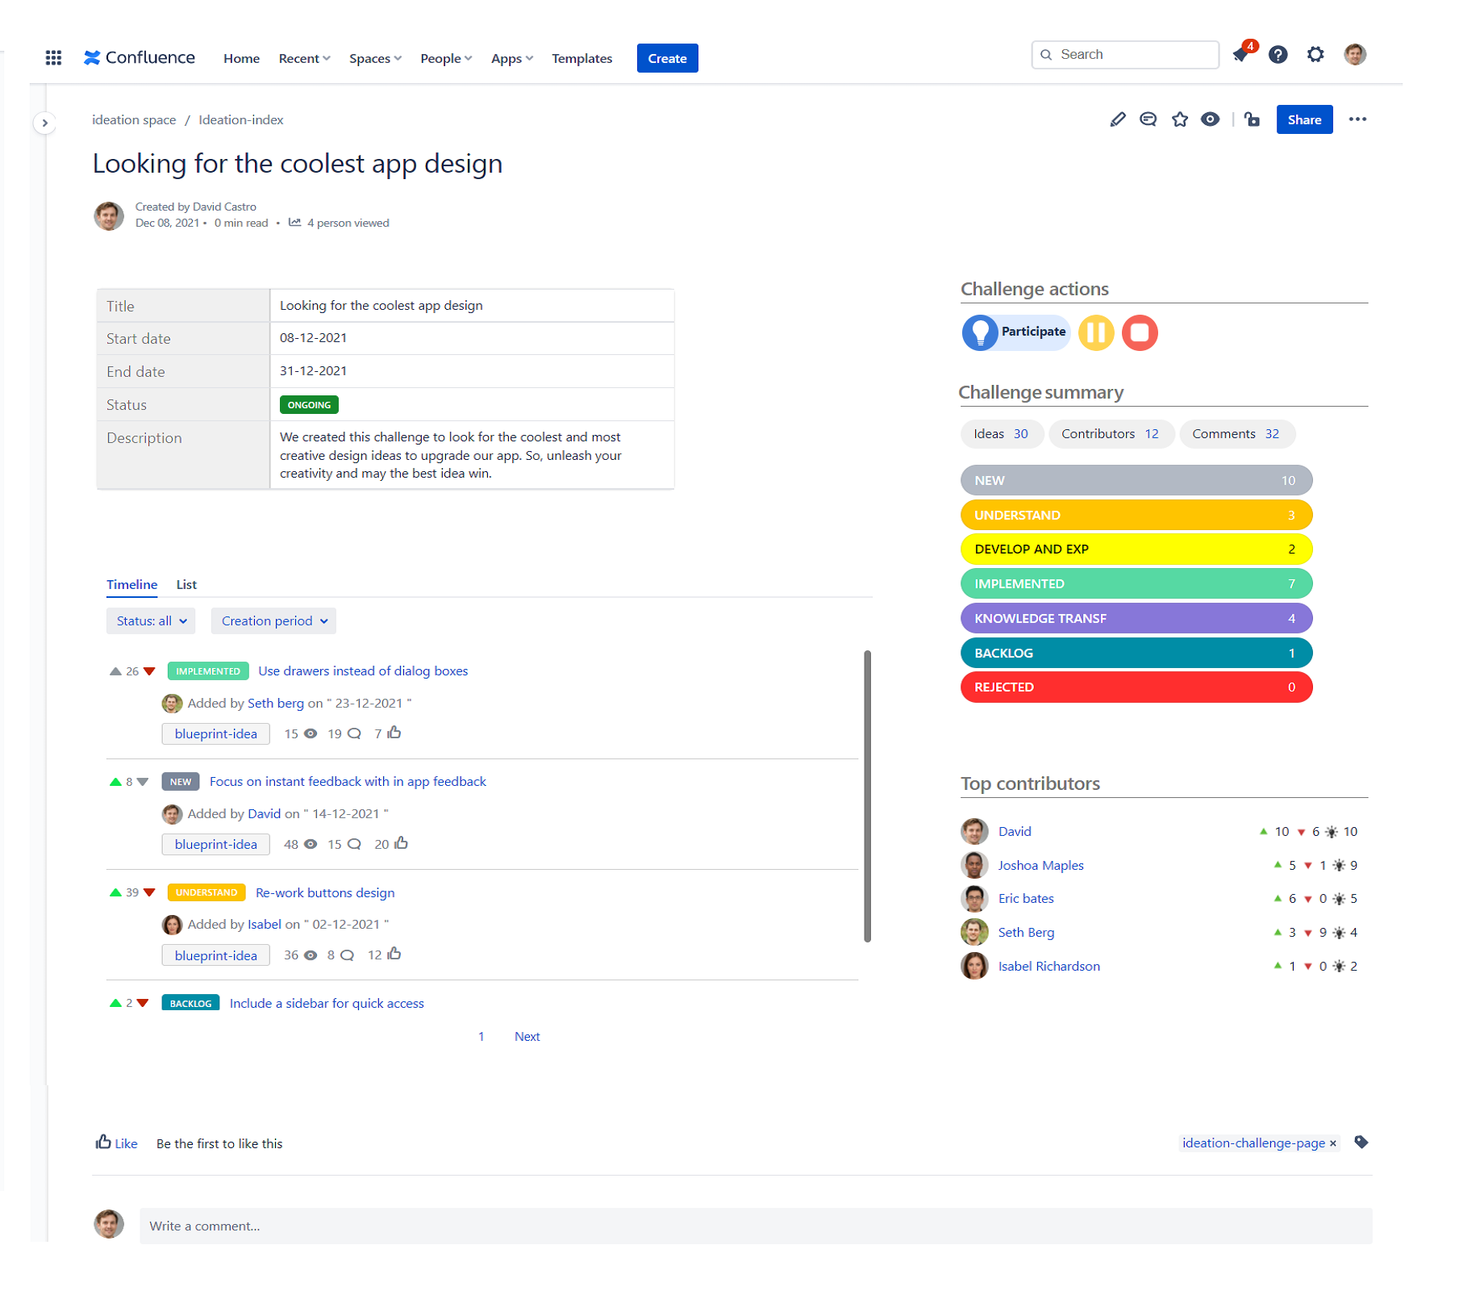
Task: Pause the challenge with yellow pause icon
Action: tap(1095, 332)
